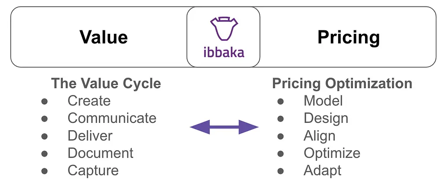Screen dimensions: 444x184
Task: Click the Capture list item
Action: 93,170
